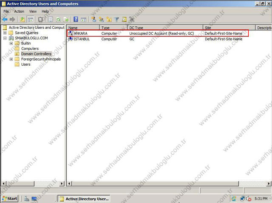Select the ANKARA row name
The height and width of the screenshot is (203, 272).
click(80, 33)
